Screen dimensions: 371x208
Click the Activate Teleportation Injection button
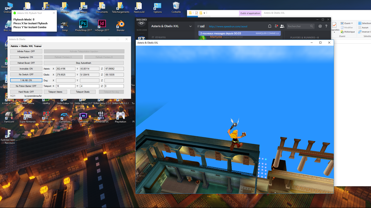click(84, 51)
